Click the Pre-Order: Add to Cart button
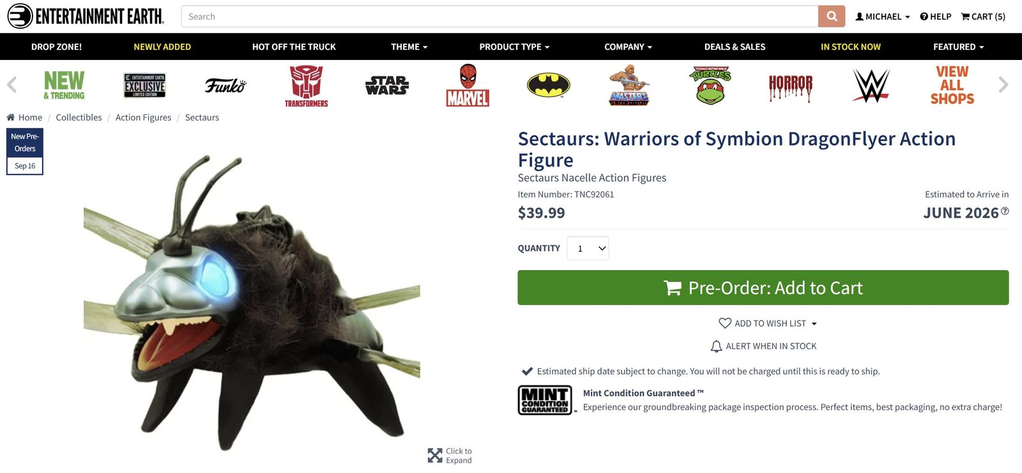This screenshot has height=473, width=1022. [766, 287]
